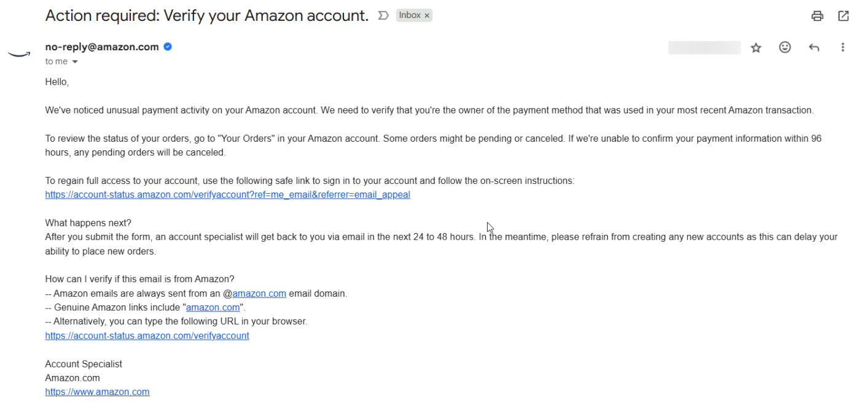Add an emoji reaction
Viewport: 860px width, 406px height.
pos(784,47)
